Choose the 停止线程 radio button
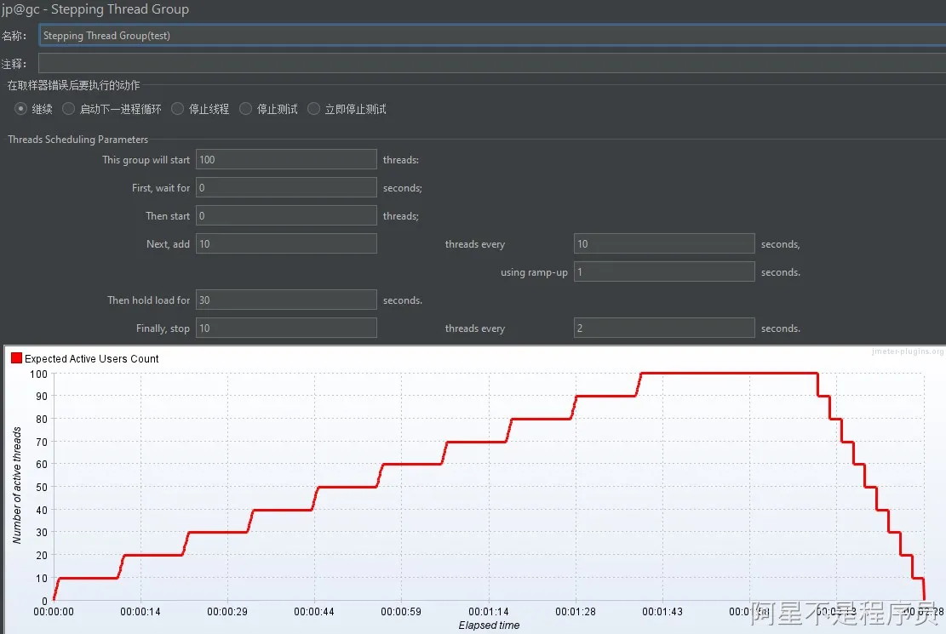This screenshot has height=634, width=946. 178,109
